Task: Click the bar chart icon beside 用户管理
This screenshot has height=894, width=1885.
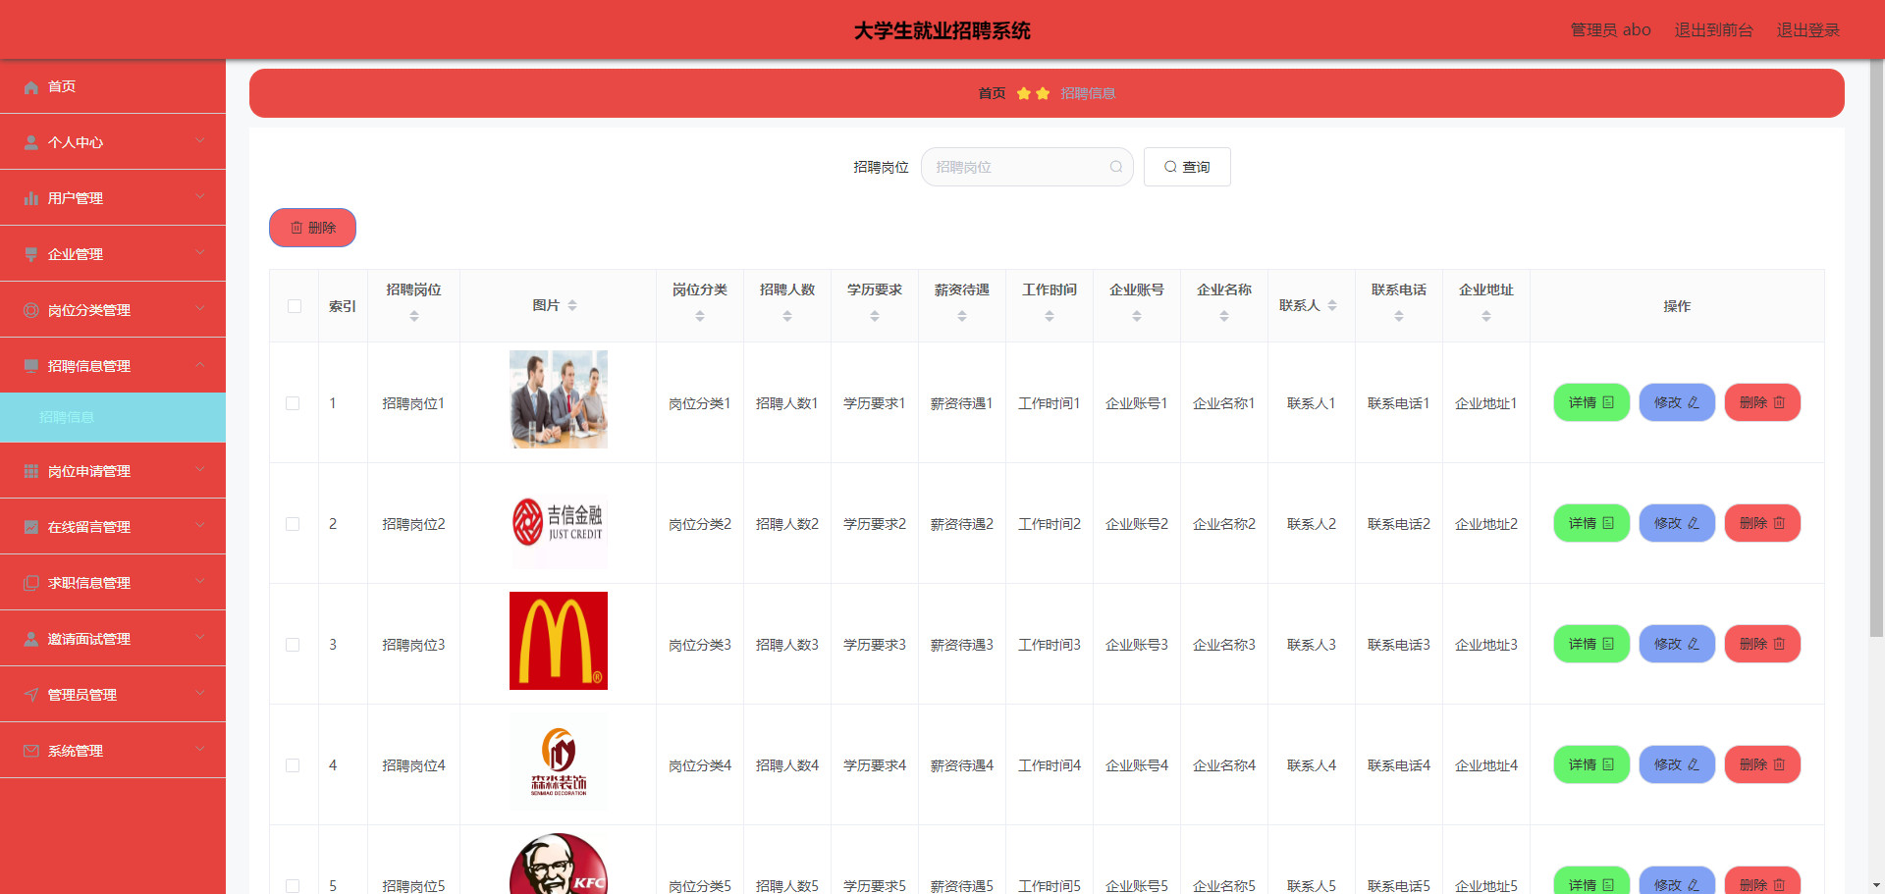Action: pyautogui.click(x=31, y=198)
